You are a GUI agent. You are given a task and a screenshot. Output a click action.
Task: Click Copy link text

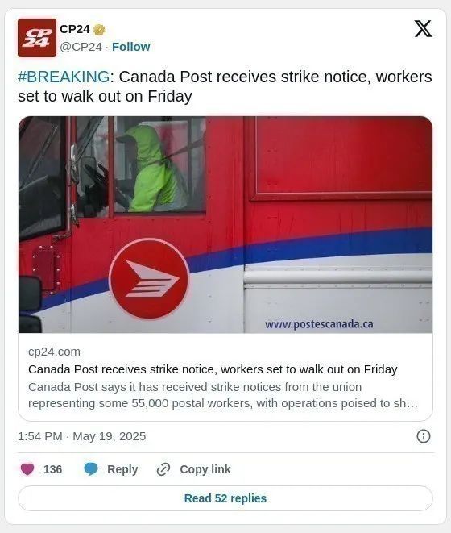pyautogui.click(x=205, y=469)
